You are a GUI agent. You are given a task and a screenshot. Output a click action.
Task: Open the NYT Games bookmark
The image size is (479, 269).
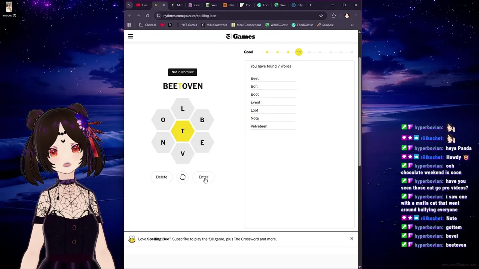pyautogui.click(x=186, y=25)
